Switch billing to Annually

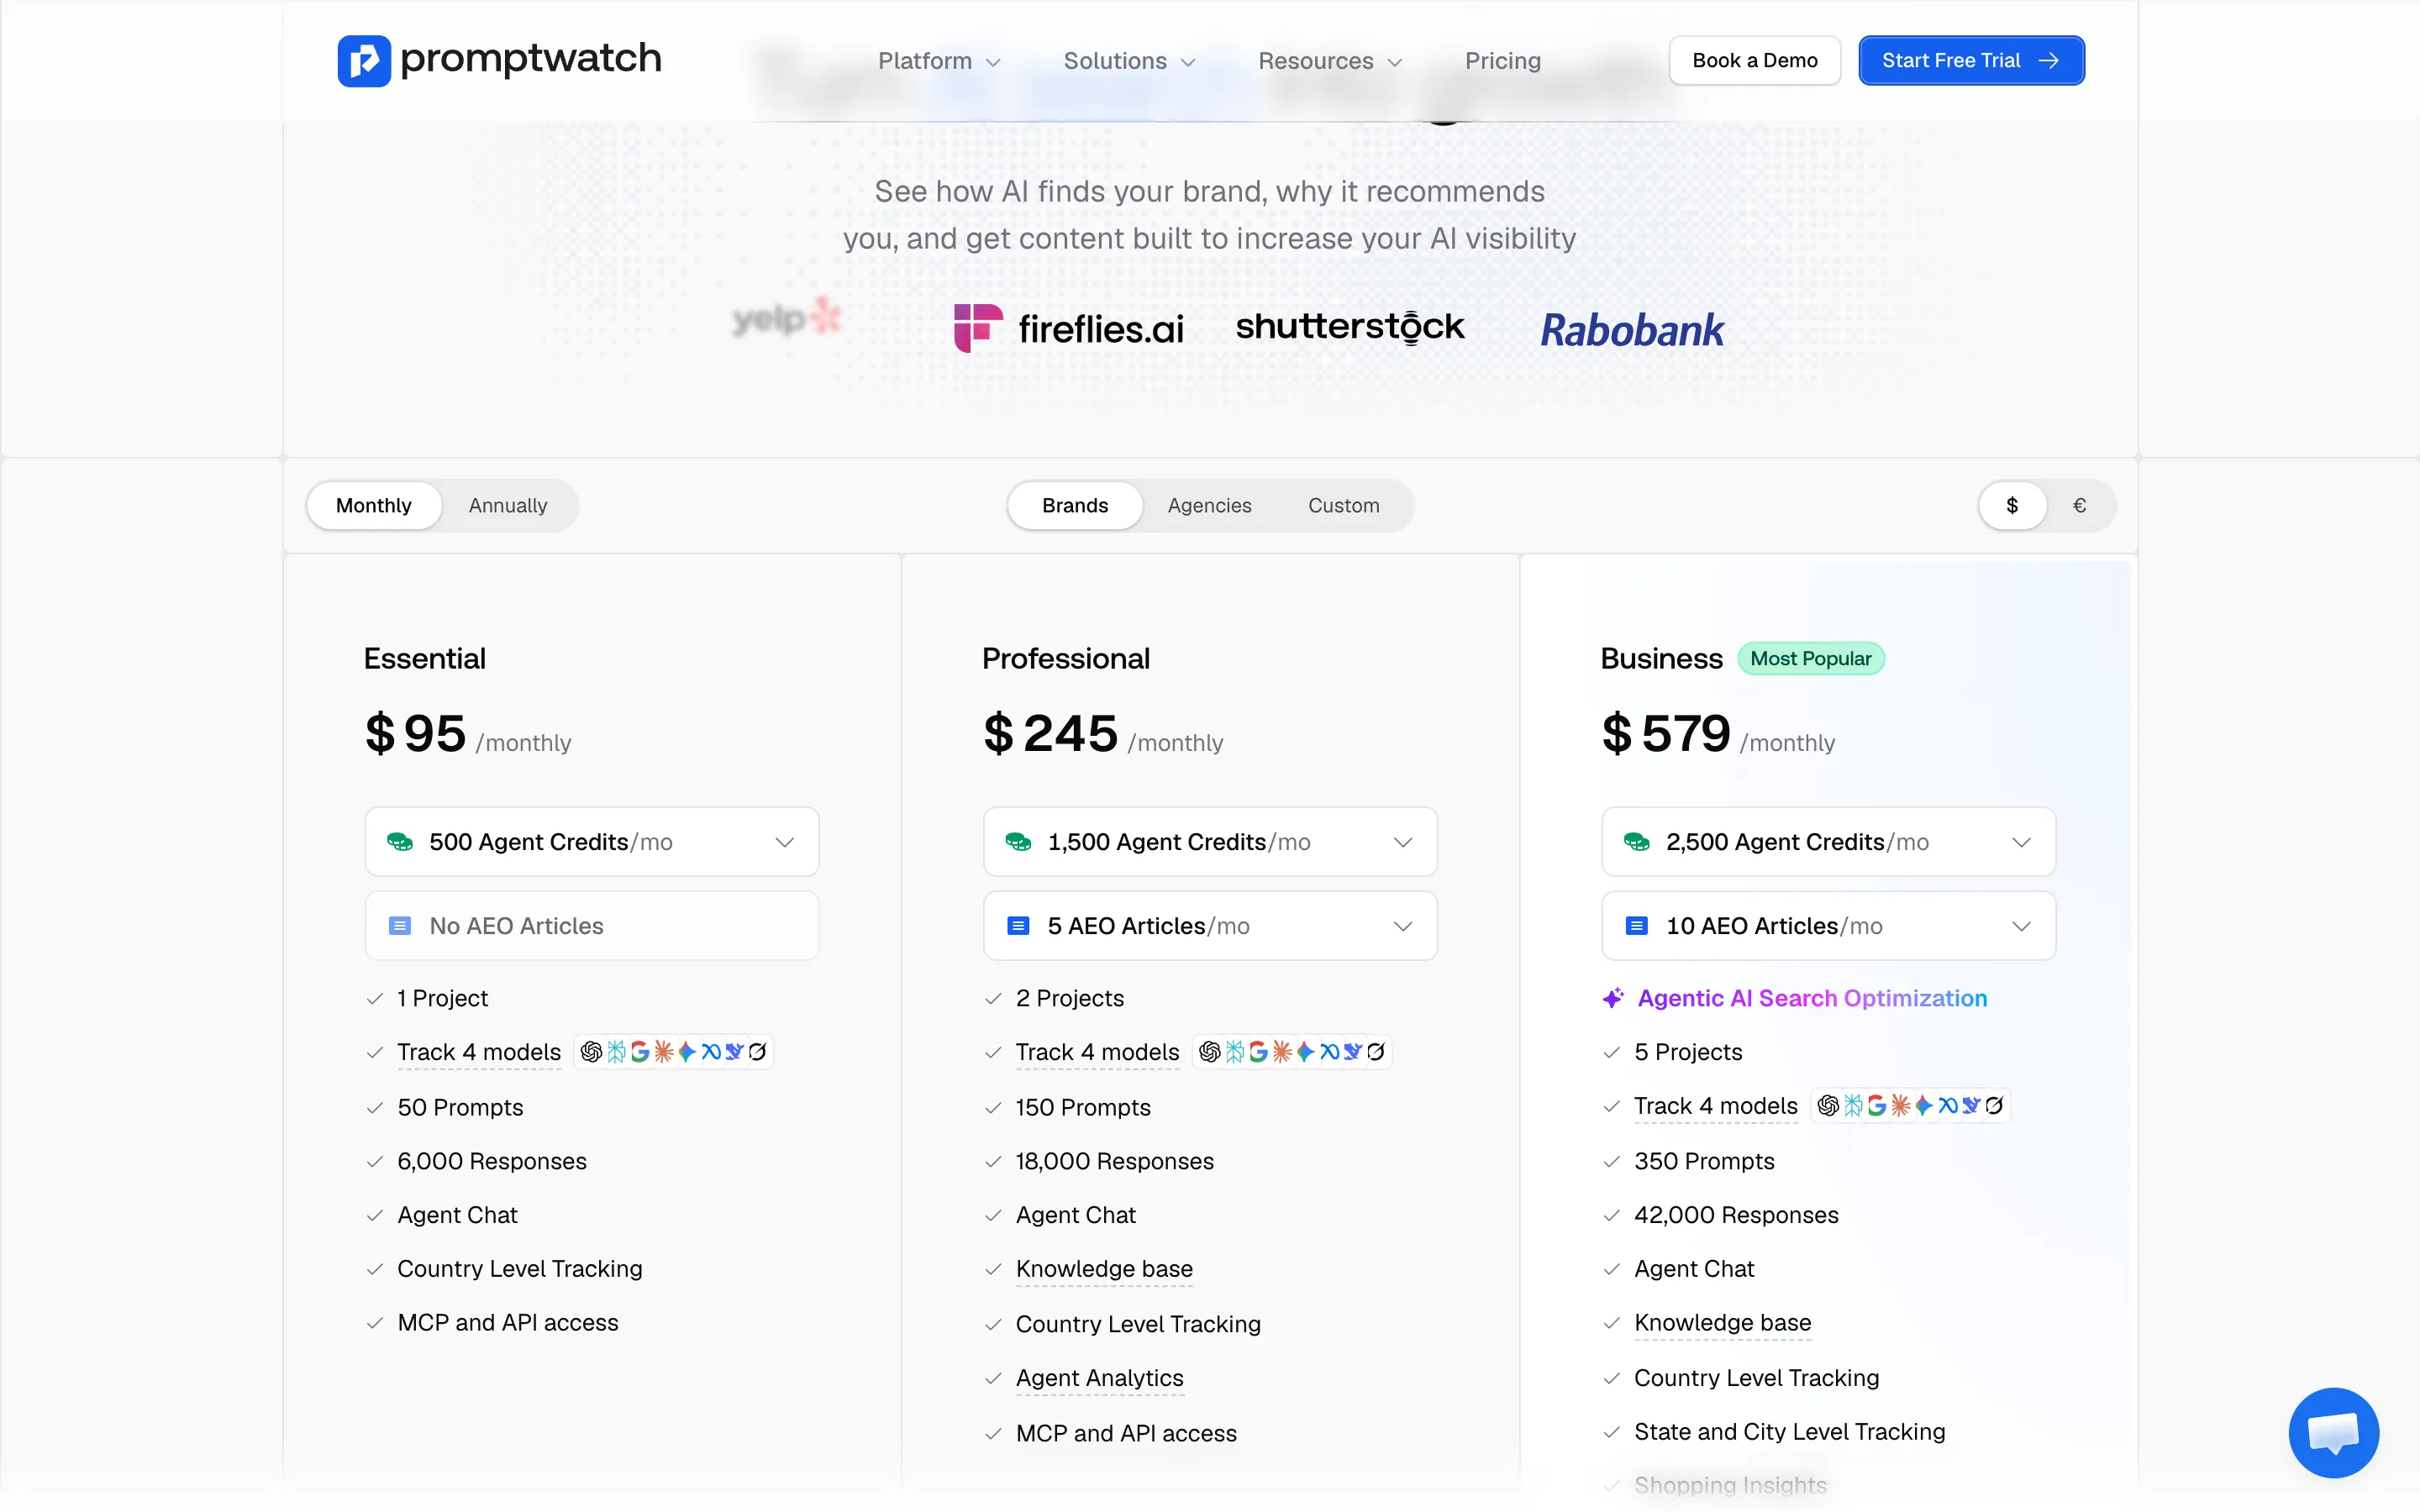pos(508,505)
